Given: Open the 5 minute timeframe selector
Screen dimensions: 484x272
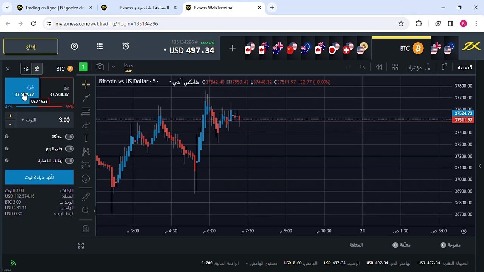Looking at the screenshot, I should (x=464, y=67).
